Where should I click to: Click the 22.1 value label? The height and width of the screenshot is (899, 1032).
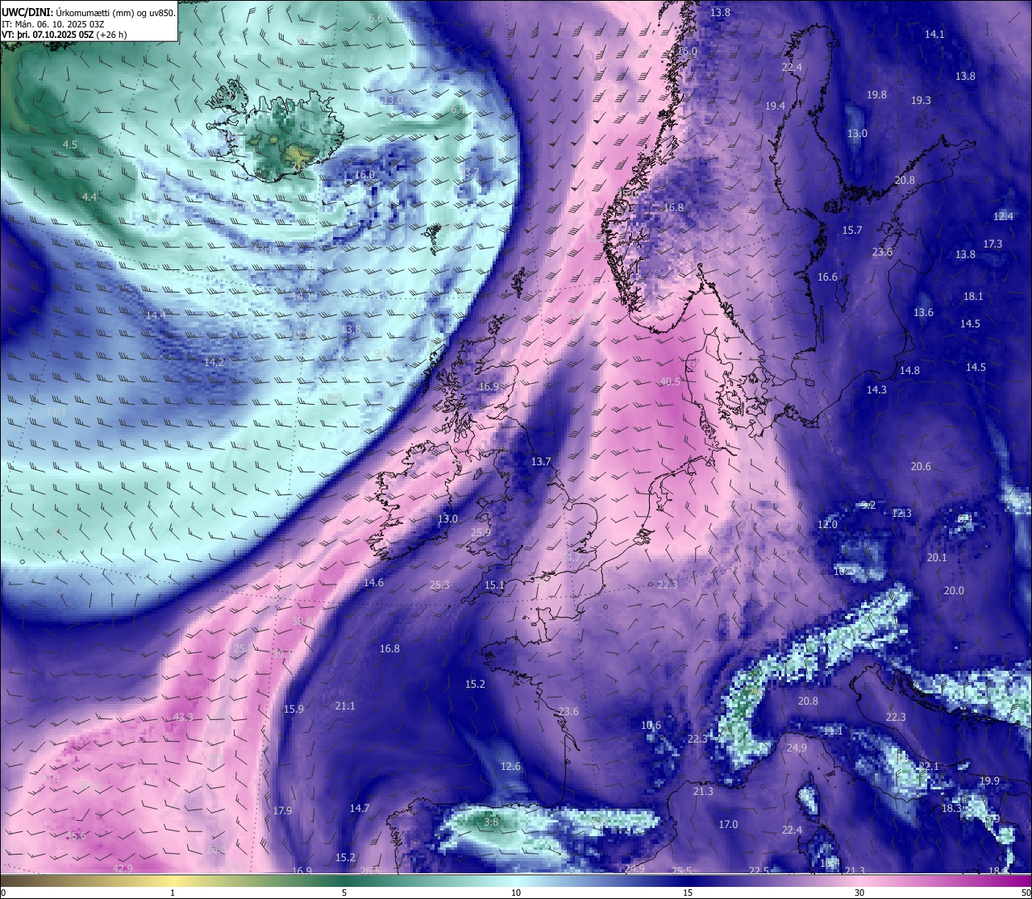pyautogui.click(x=929, y=766)
